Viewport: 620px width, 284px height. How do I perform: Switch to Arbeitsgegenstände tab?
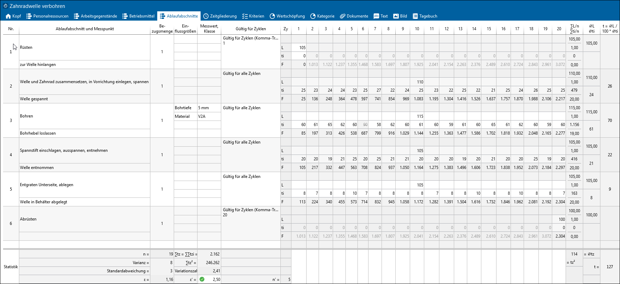(96, 16)
